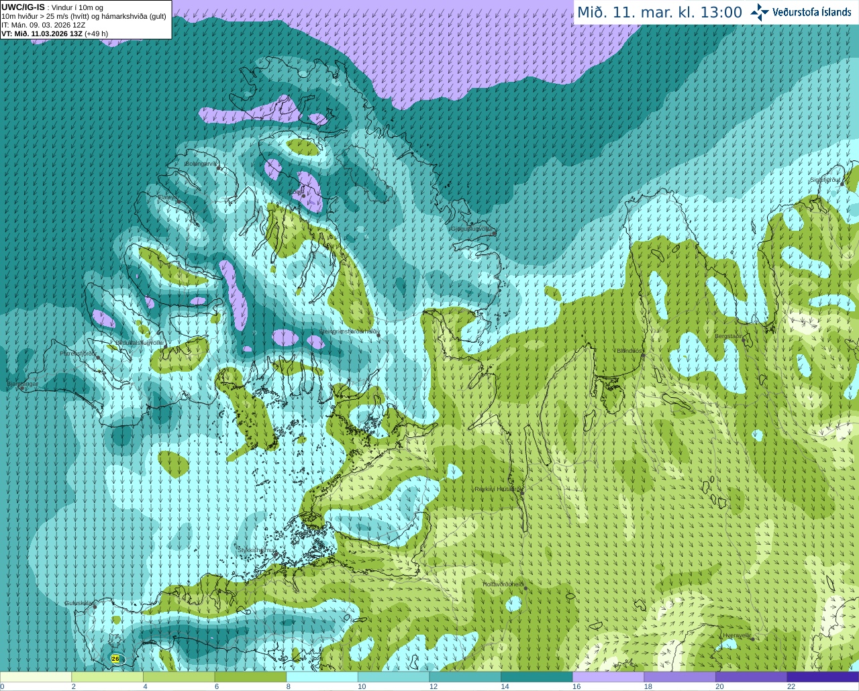859x691 pixels.
Task: Click the 10–12 m/s turquoise legend swatch
Action: tap(393, 677)
